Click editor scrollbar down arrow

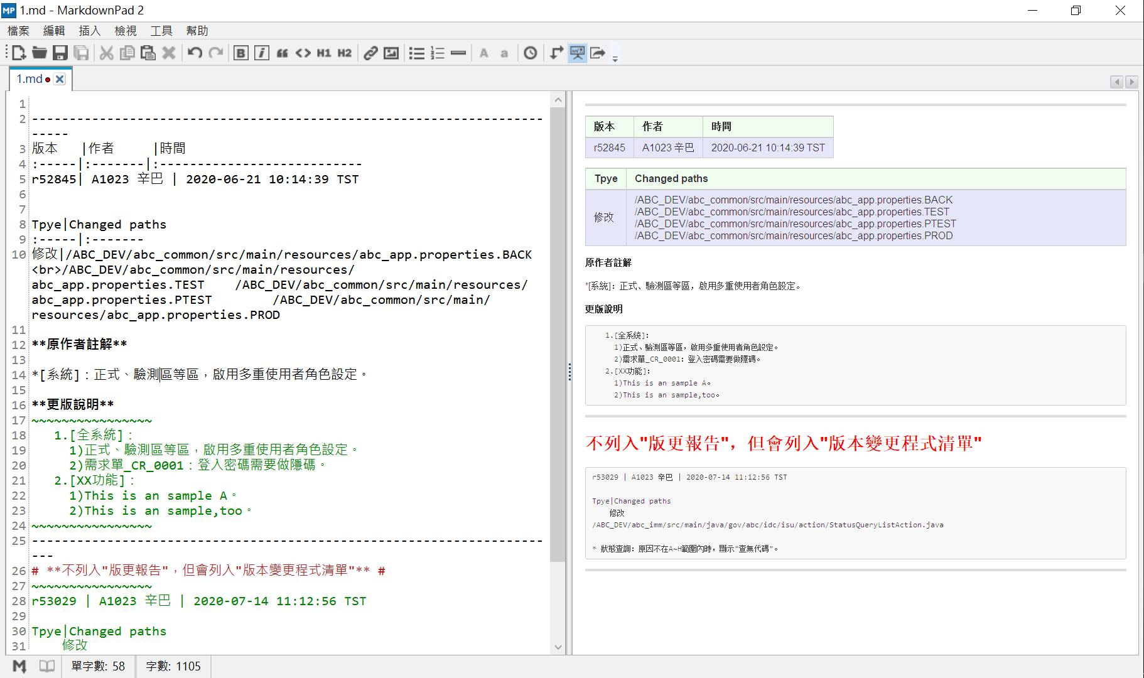[558, 647]
